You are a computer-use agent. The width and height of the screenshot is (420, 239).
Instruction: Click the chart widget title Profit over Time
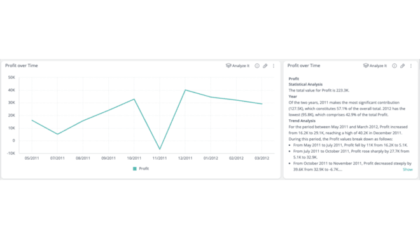22,66
